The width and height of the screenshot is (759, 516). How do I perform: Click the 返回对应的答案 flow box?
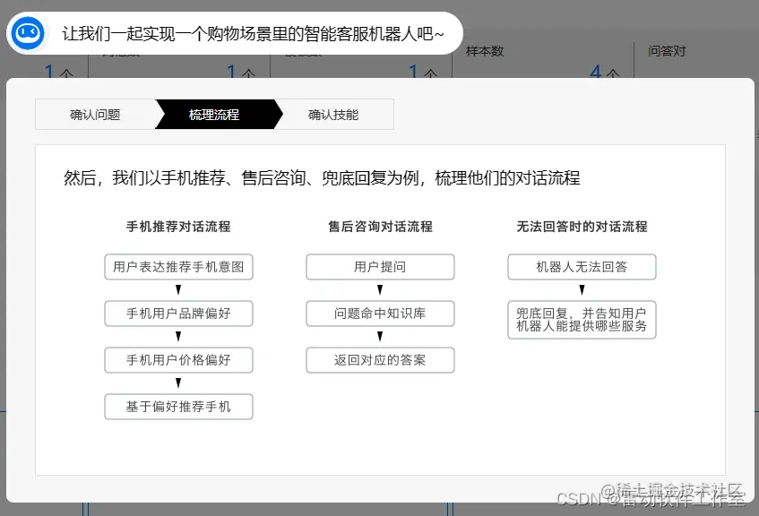coord(380,360)
